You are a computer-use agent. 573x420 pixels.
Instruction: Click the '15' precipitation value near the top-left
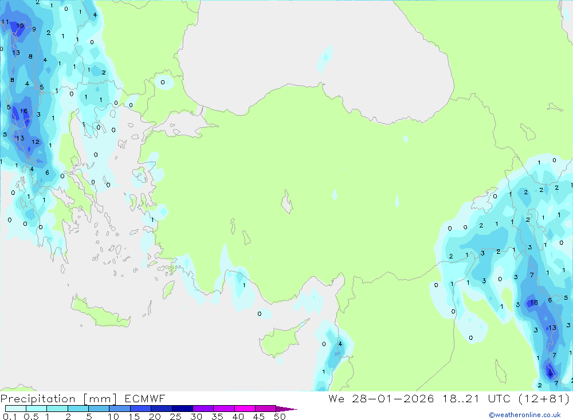[19, 25]
